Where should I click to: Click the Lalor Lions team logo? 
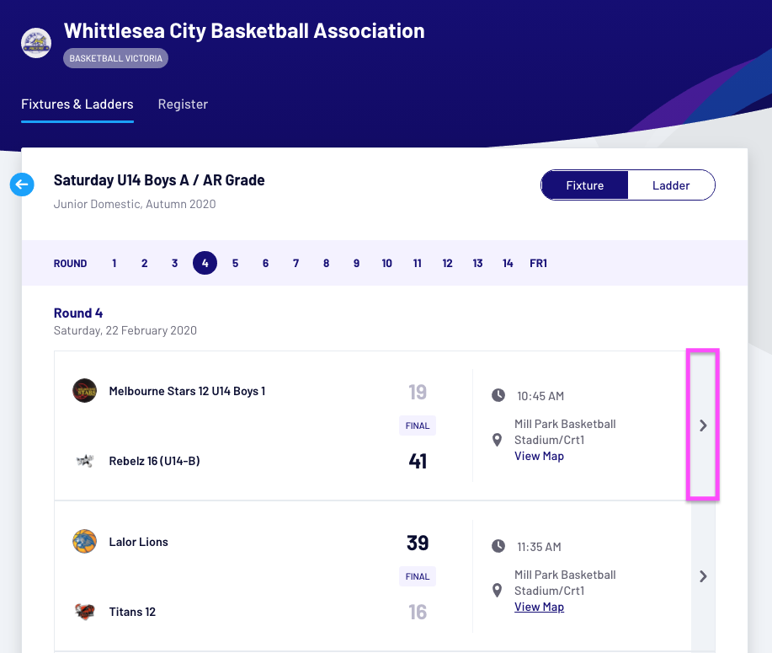[x=84, y=542]
